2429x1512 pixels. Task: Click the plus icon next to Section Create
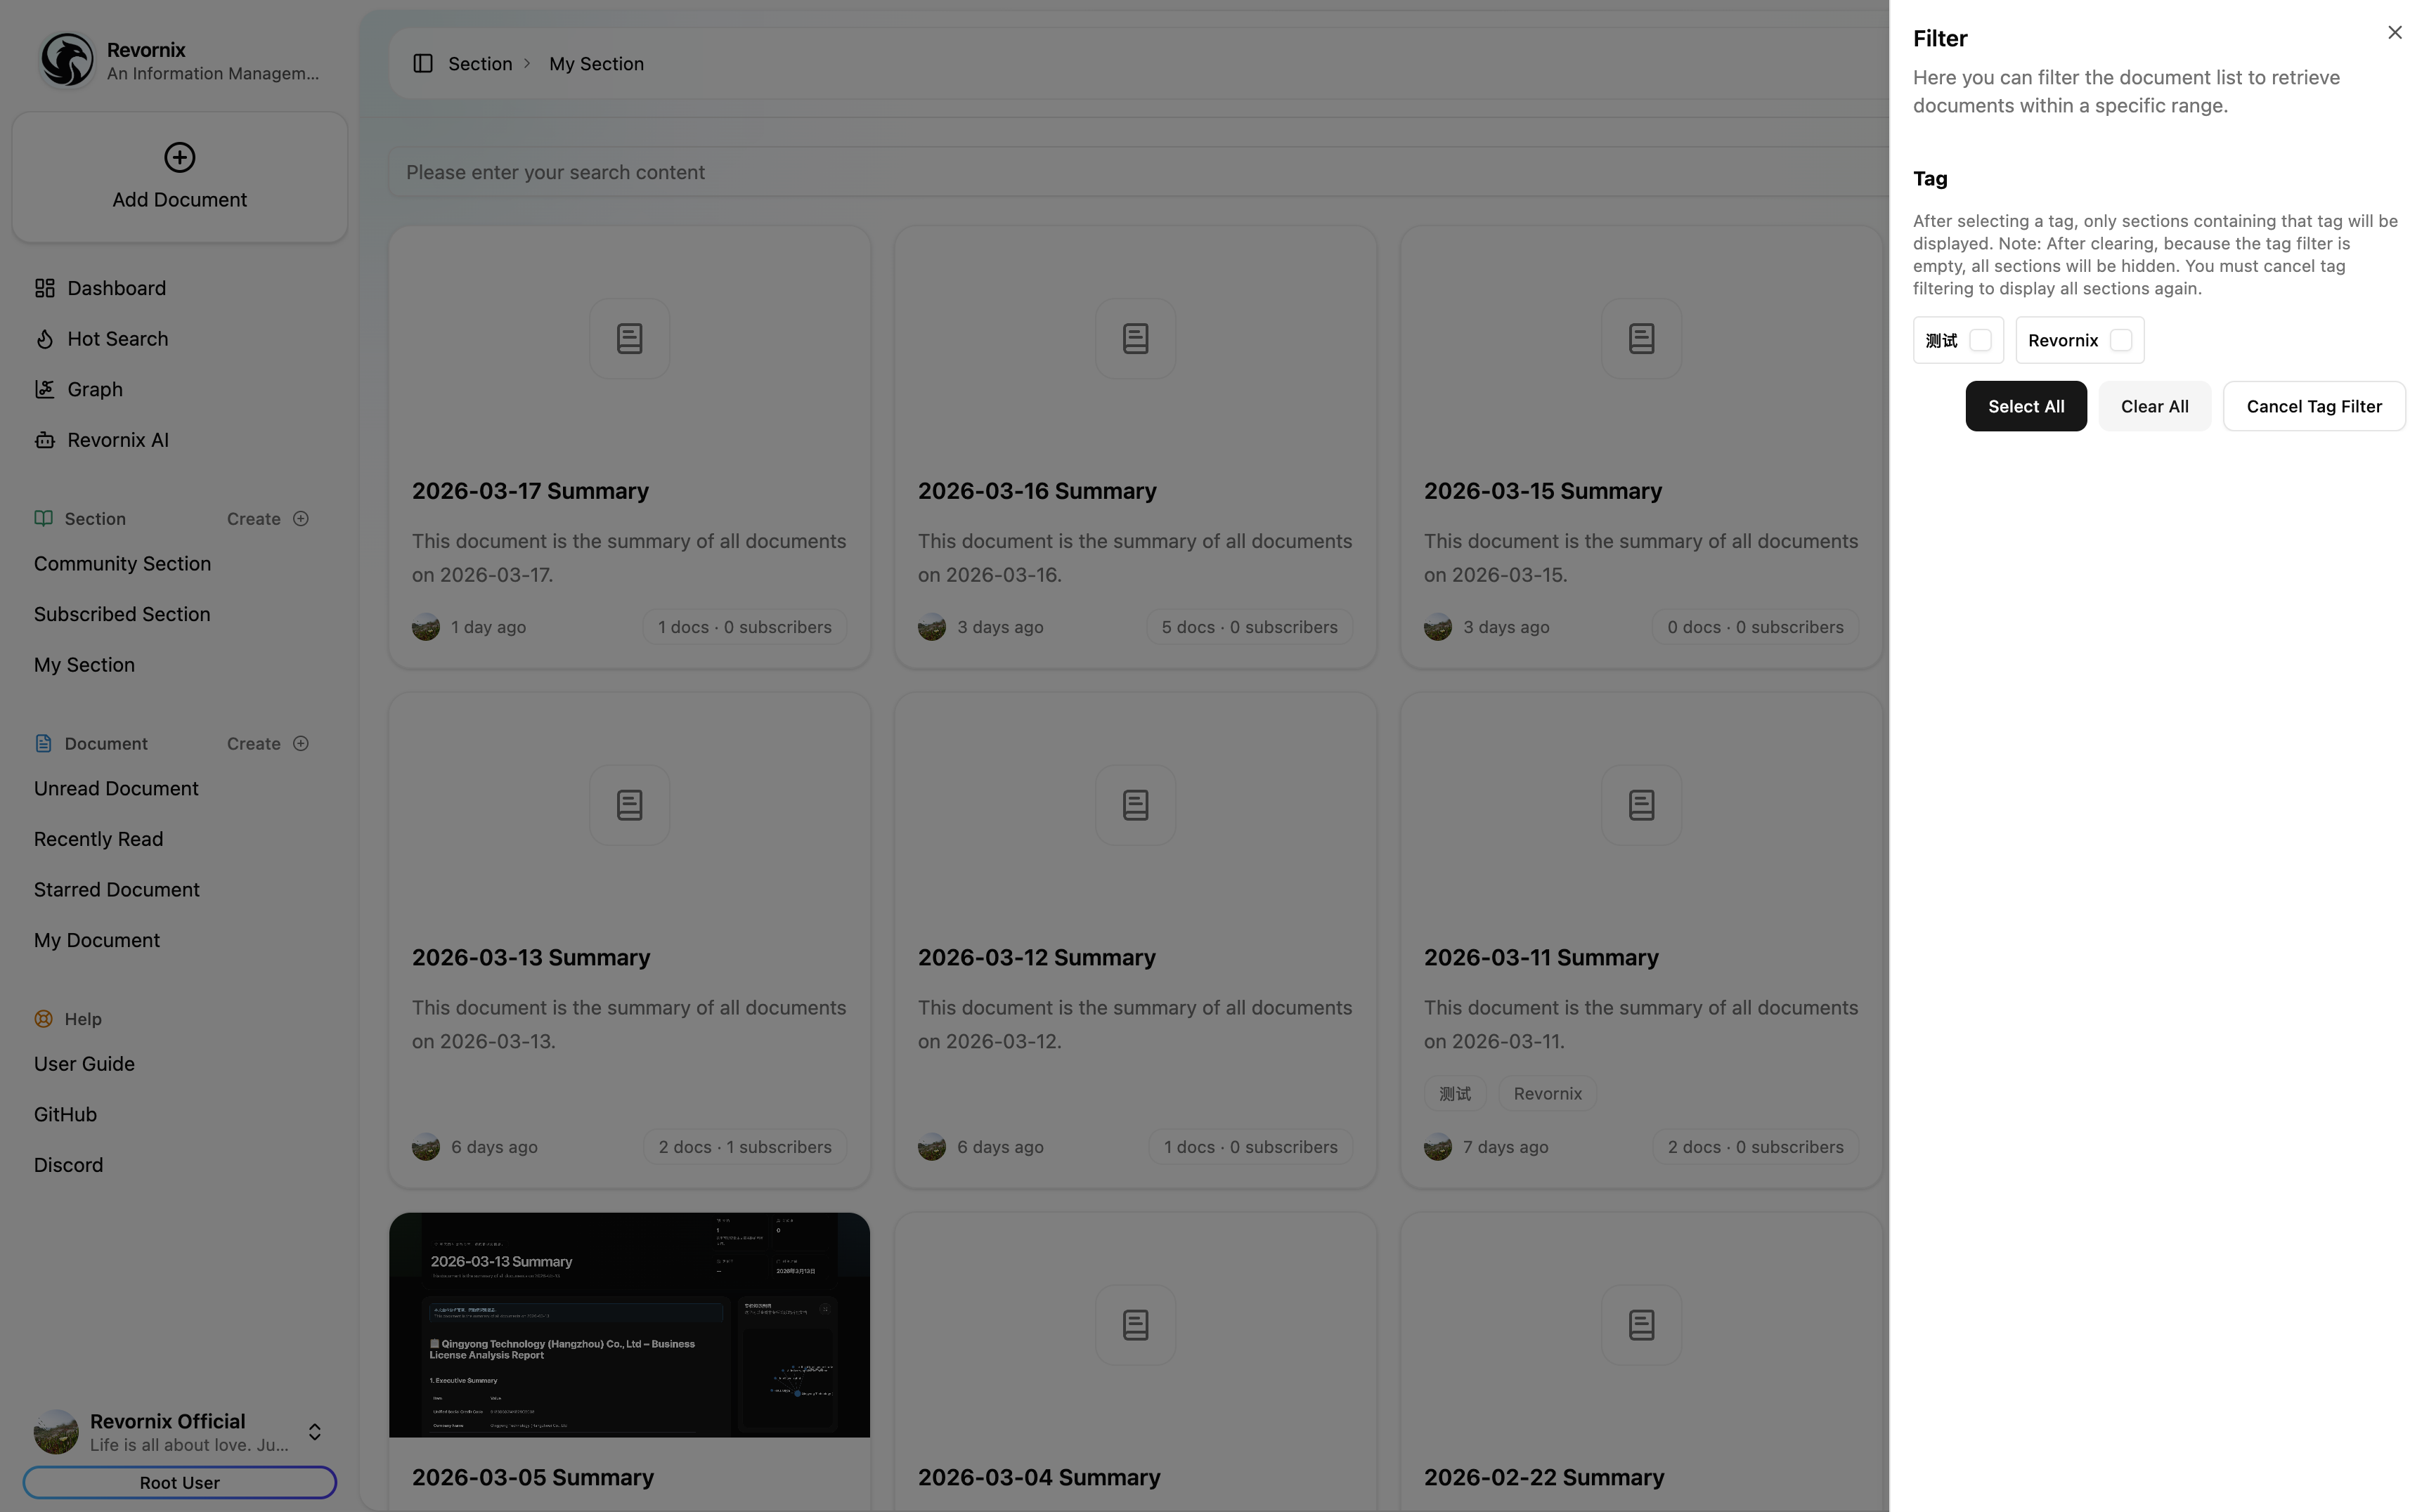click(300, 519)
